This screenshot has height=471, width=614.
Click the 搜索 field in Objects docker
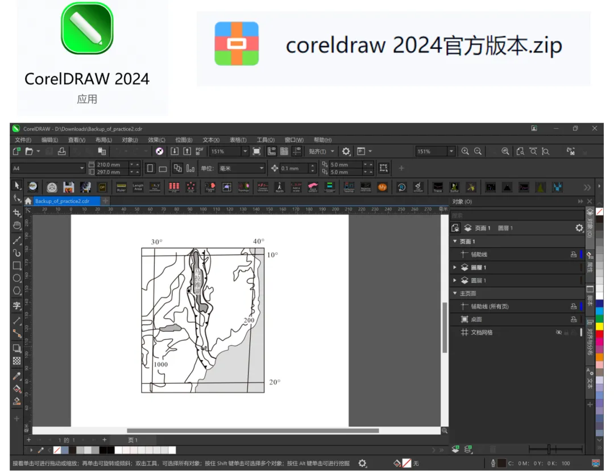coord(516,215)
